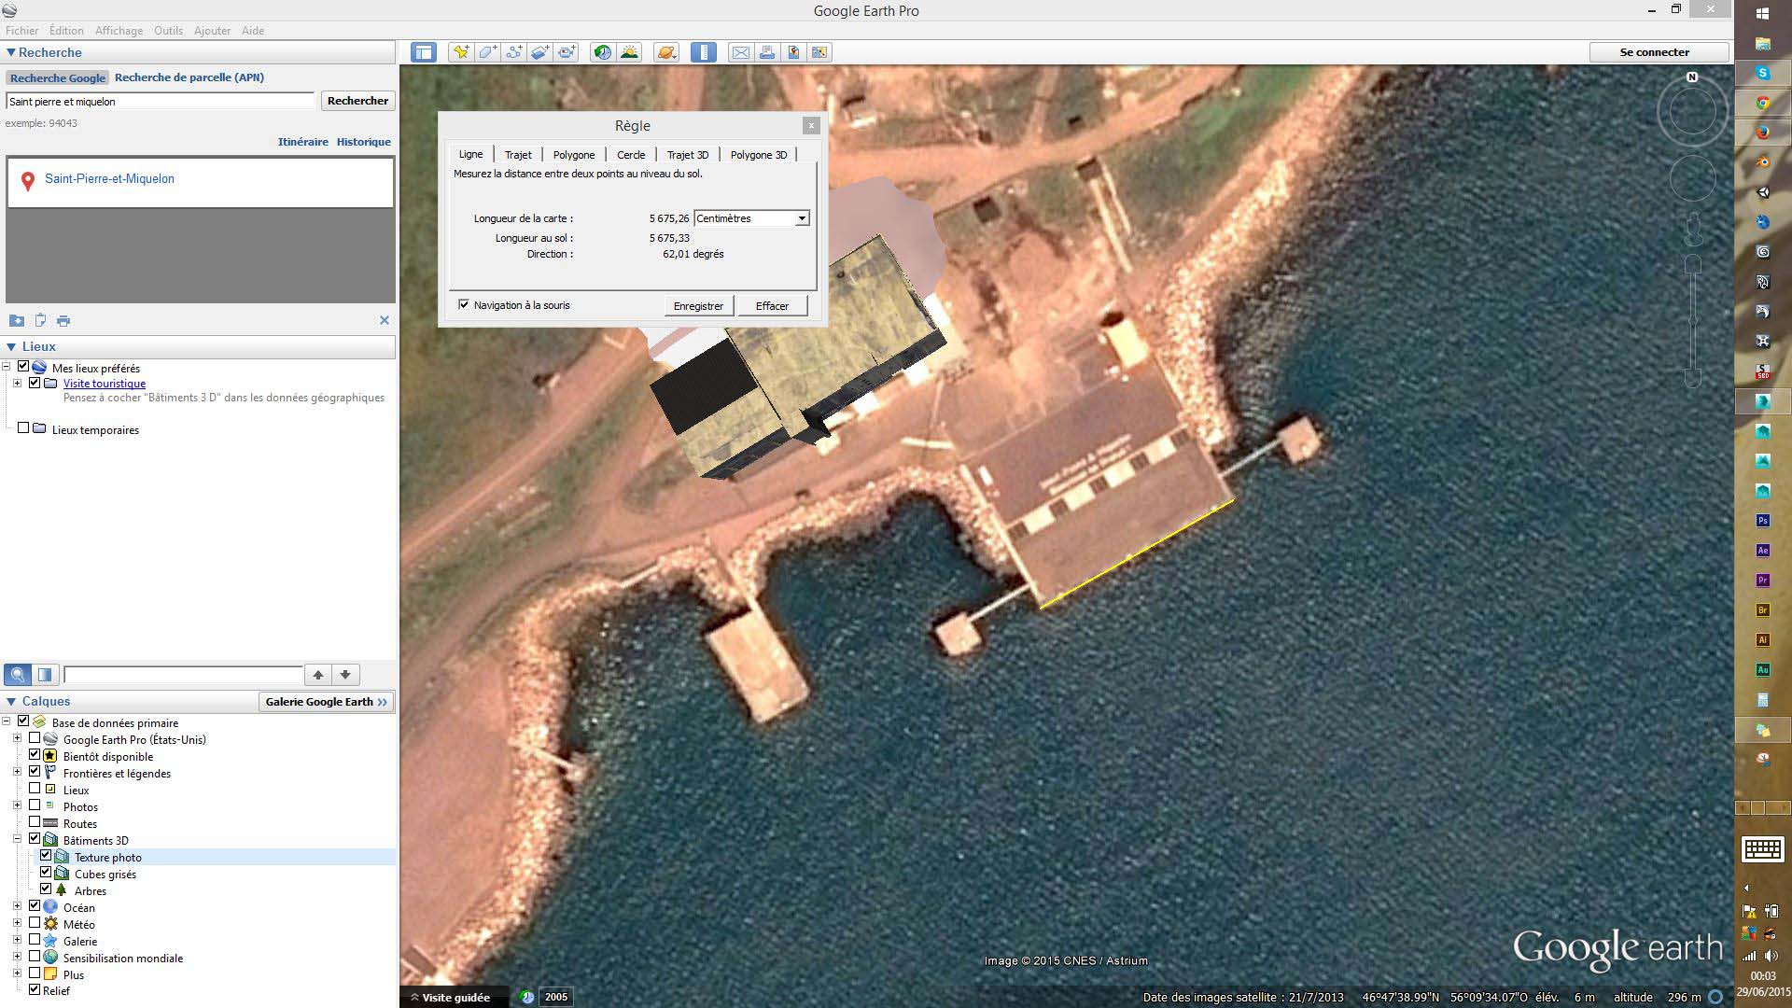Print the current view from the toolbar
This screenshot has height=1008, width=1792.
coord(767,52)
